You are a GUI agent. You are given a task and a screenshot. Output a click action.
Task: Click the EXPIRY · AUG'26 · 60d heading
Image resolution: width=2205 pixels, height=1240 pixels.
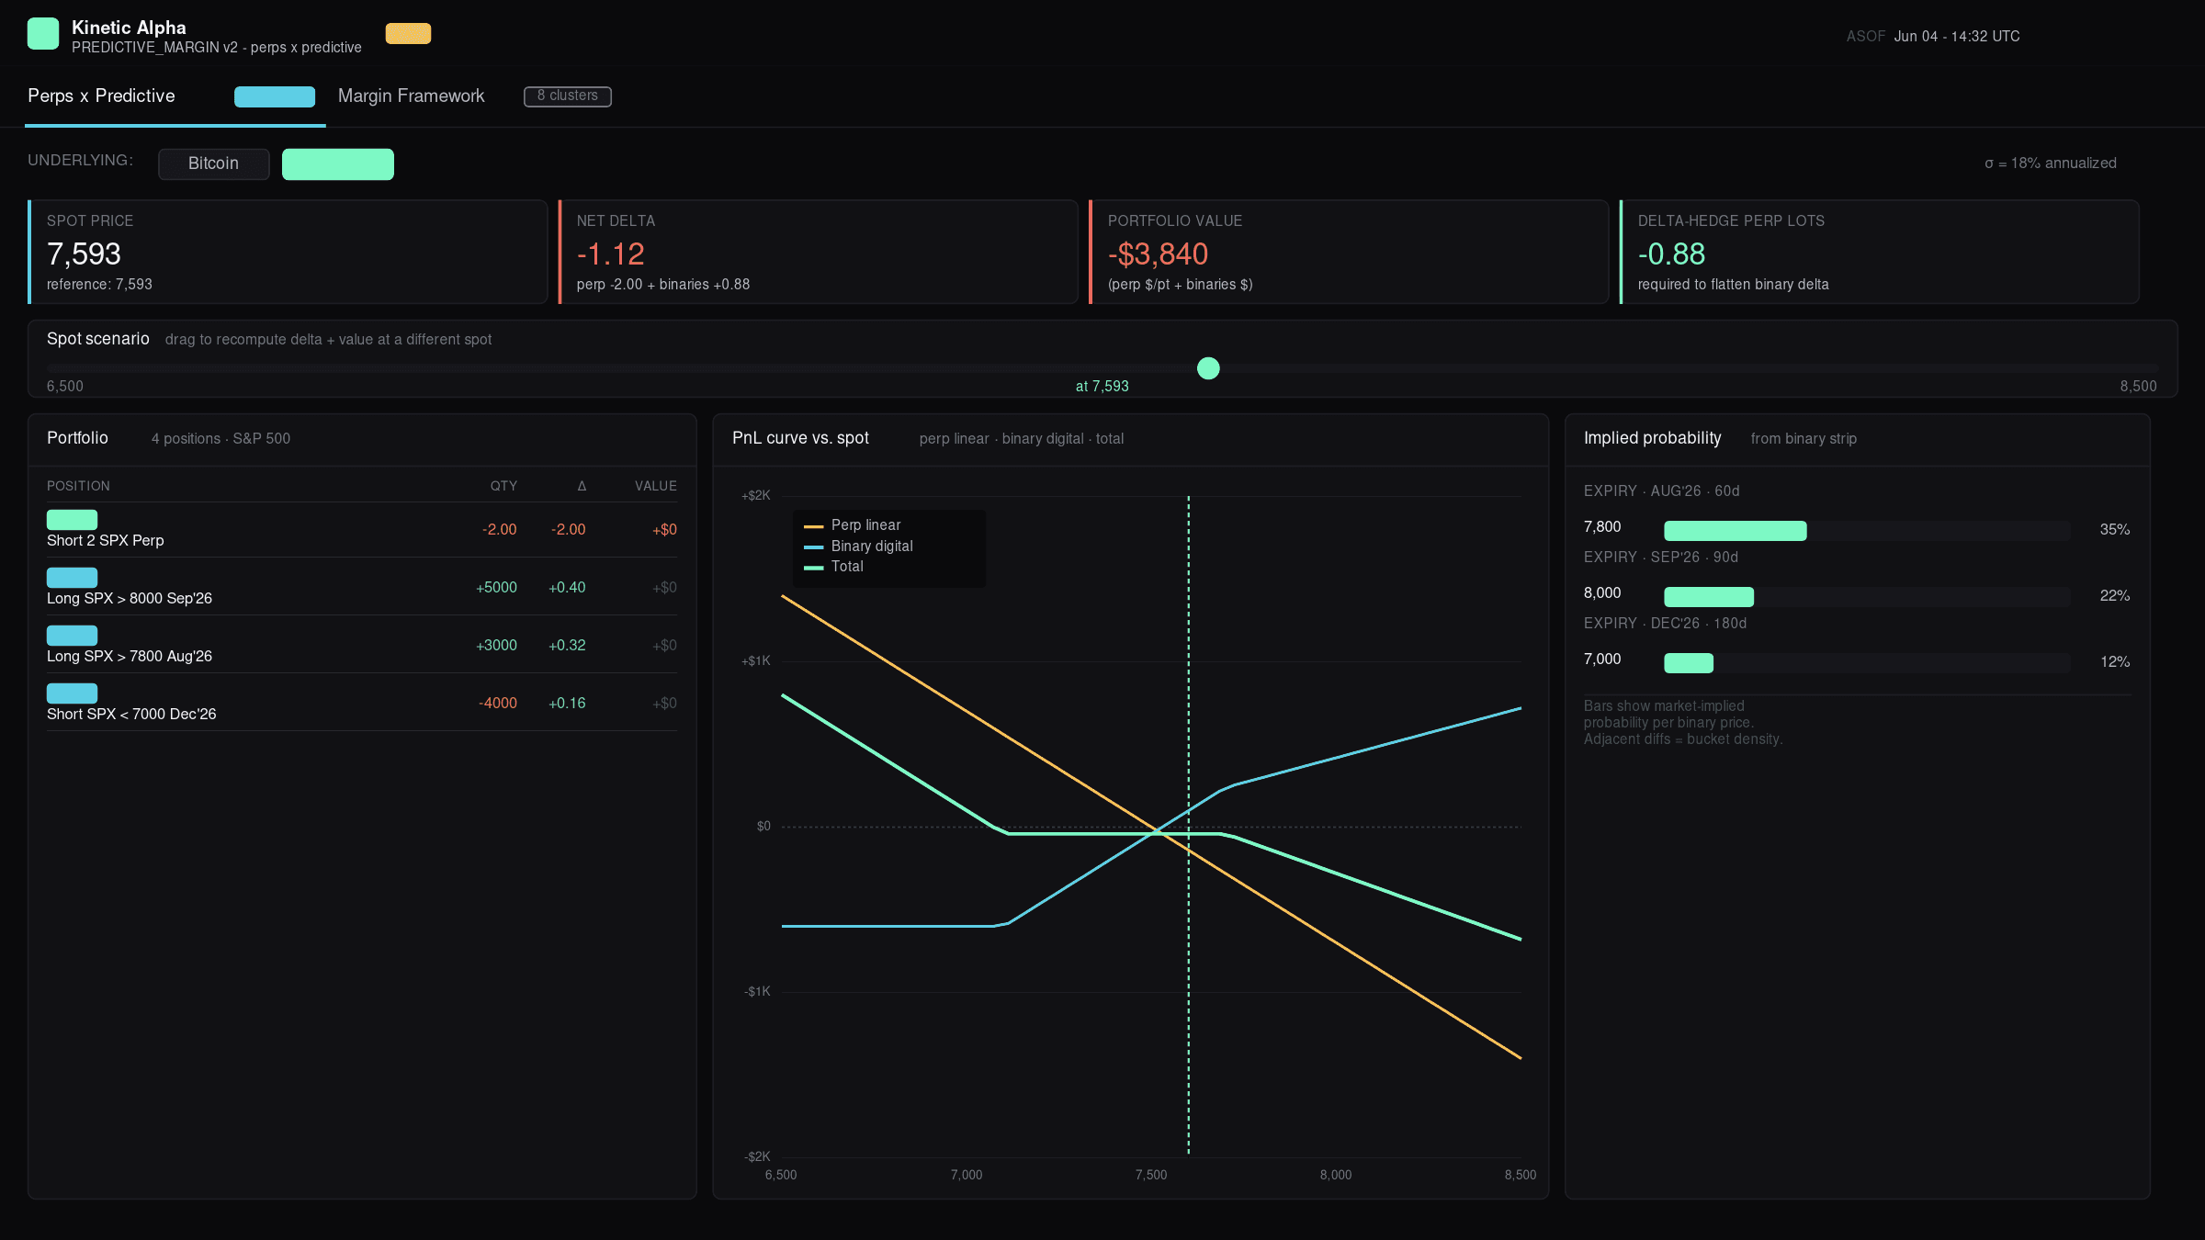pos(1662,491)
